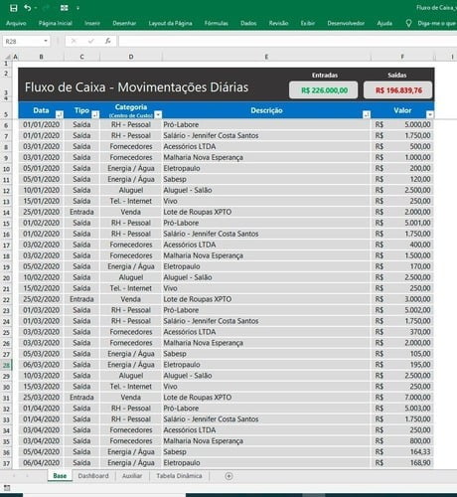Click the Undo arrow icon
Viewport: 457px width, 497px height.
pyautogui.click(x=28, y=8)
